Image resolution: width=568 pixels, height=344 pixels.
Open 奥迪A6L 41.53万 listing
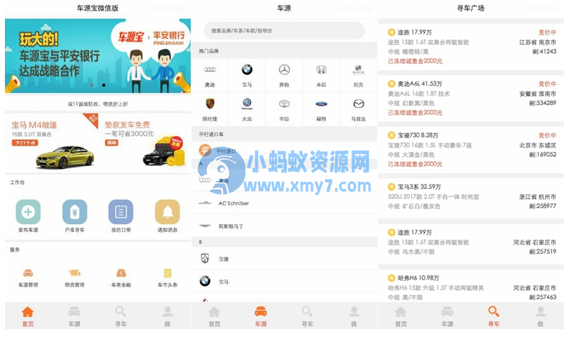point(471,98)
